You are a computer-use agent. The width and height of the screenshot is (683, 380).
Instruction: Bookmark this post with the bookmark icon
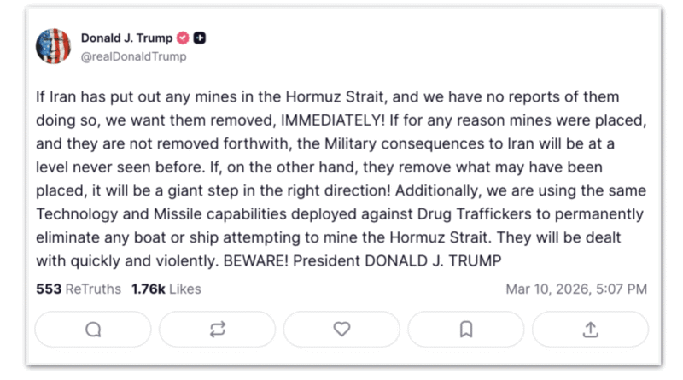tap(466, 329)
